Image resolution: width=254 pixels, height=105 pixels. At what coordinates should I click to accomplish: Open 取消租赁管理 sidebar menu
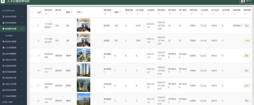(13, 72)
